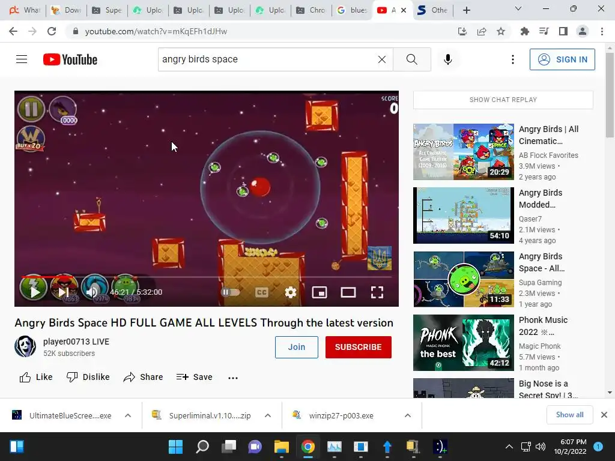Reload the page
Image resolution: width=615 pixels, height=461 pixels.
click(x=52, y=31)
